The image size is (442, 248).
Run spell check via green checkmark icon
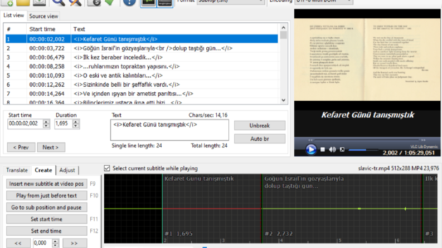coord(110,2)
